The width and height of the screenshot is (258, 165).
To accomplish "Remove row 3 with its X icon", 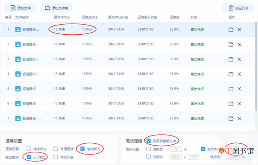I will tap(239, 59).
